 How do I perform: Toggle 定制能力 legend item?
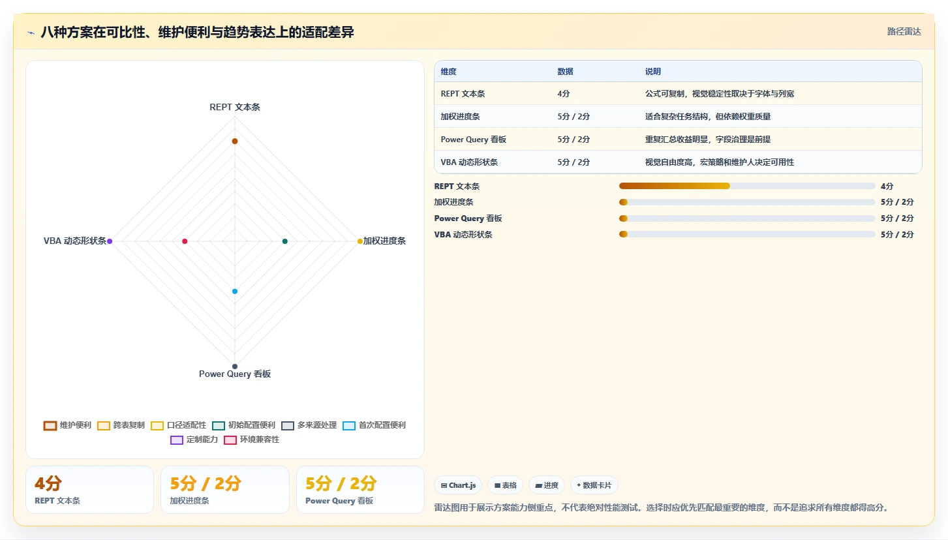[x=194, y=440]
